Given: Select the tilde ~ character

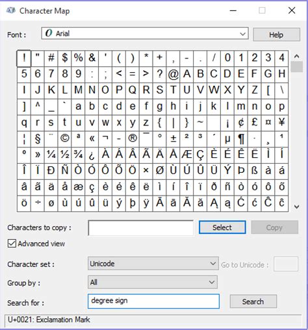Looking at the screenshot, I should click(200, 122).
